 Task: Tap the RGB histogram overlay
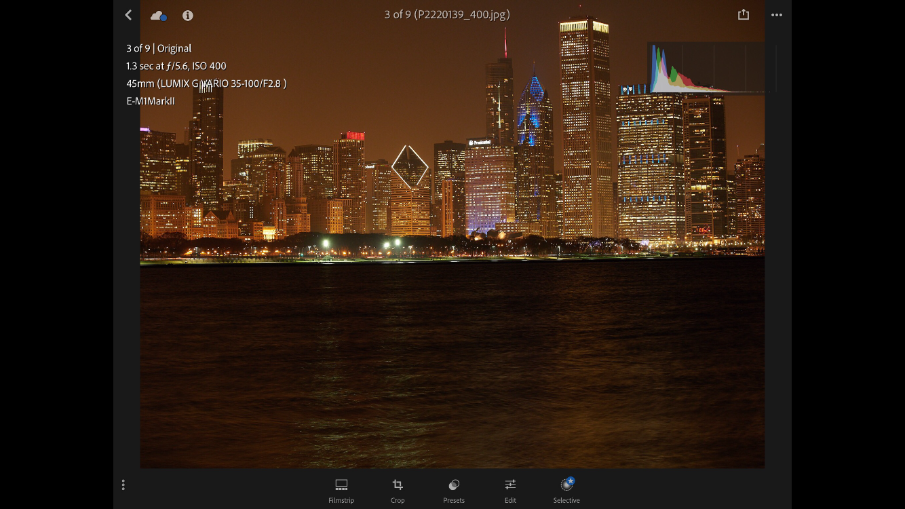click(x=706, y=69)
